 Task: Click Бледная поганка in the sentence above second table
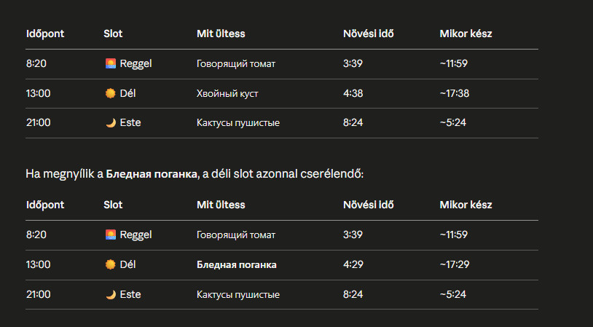152,174
